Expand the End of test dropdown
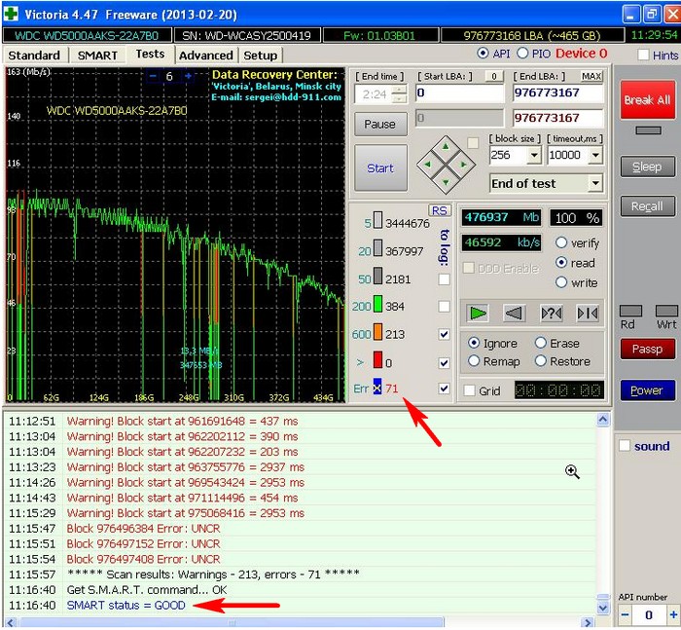681x630 pixels. tap(594, 184)
